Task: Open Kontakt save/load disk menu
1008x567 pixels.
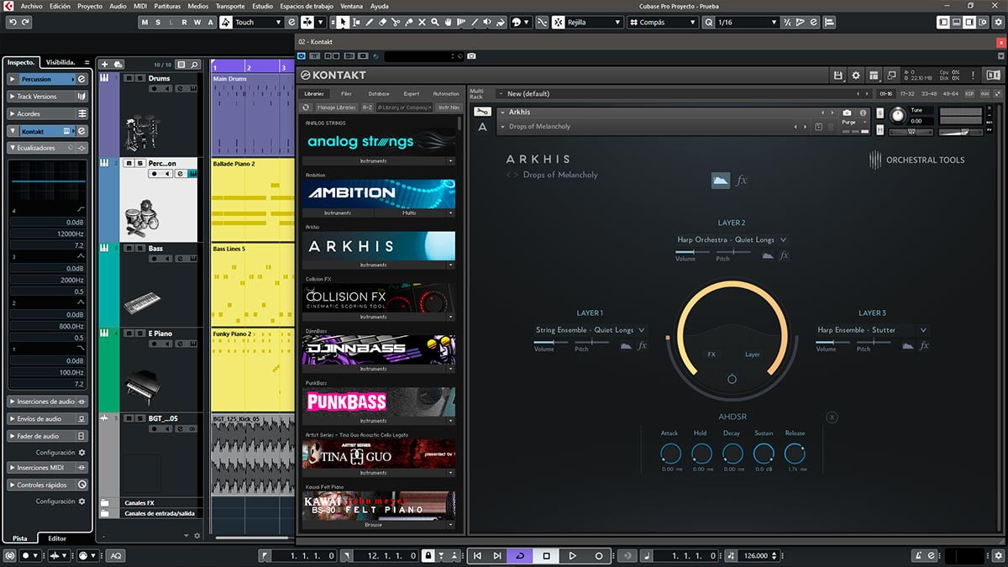Action: coord(837,76)
